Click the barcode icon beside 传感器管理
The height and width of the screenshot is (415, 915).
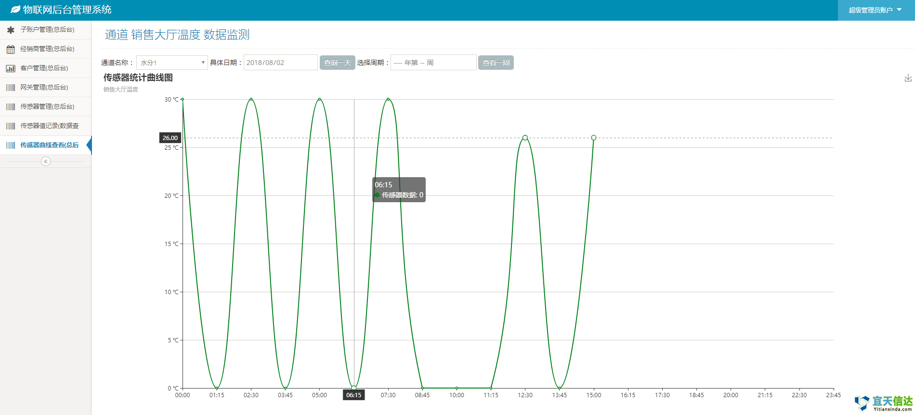tap(11, 107)
